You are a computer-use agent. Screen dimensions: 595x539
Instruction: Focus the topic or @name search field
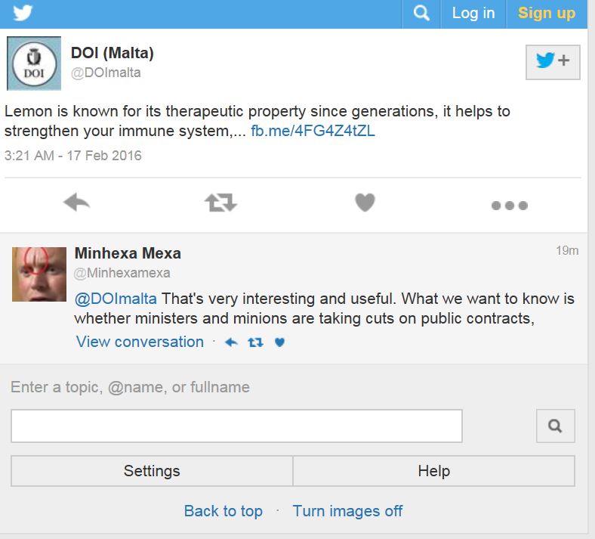tap(236, 426)
